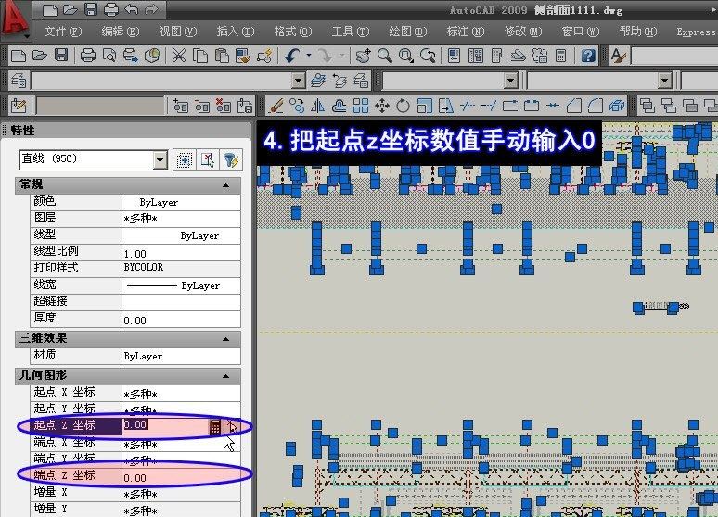The height and width of the screenshot is (517, 718).
Task: Open the 修改 menu
Action: coord(523,32)
